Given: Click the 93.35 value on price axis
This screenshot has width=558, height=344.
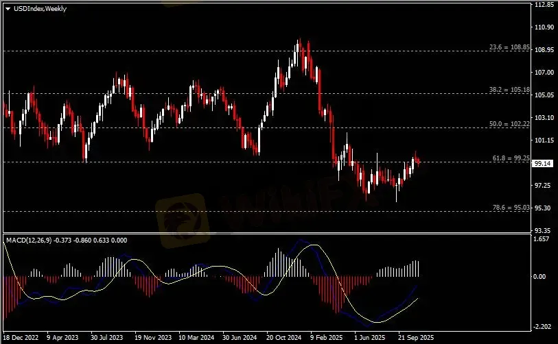Looking at the screenshot, I should tap(544, 230).
